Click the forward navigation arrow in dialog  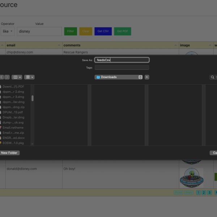tap(7, 77)
